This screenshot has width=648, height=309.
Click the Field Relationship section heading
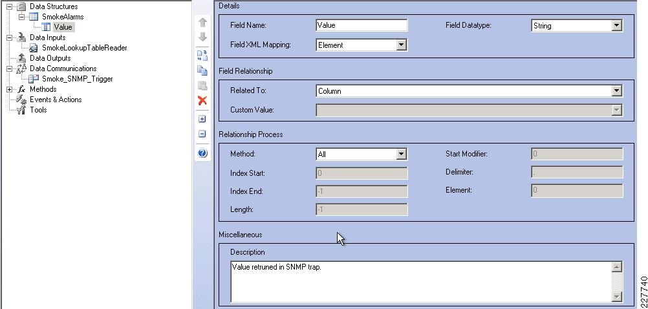tap(246, 71)
